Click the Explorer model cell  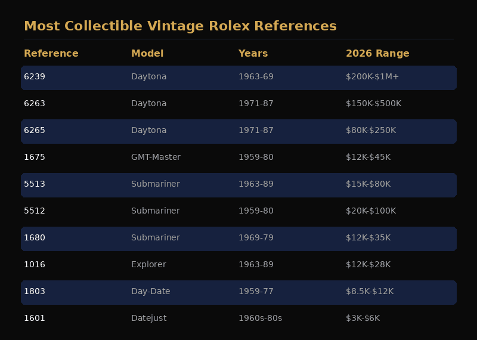[148, 264]
